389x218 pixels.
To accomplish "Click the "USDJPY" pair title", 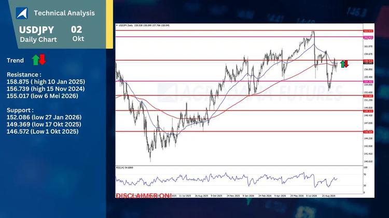I will pyautogui.click(x=36, y=30).
